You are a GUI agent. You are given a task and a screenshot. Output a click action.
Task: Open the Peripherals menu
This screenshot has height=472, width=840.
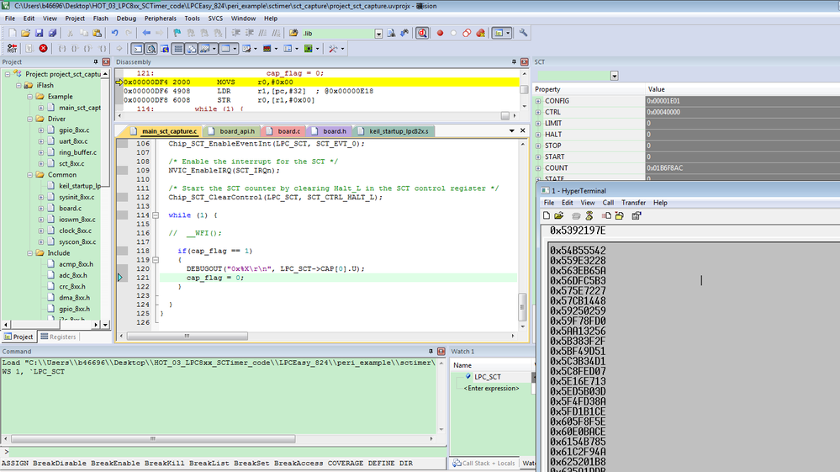pos(160,19)
